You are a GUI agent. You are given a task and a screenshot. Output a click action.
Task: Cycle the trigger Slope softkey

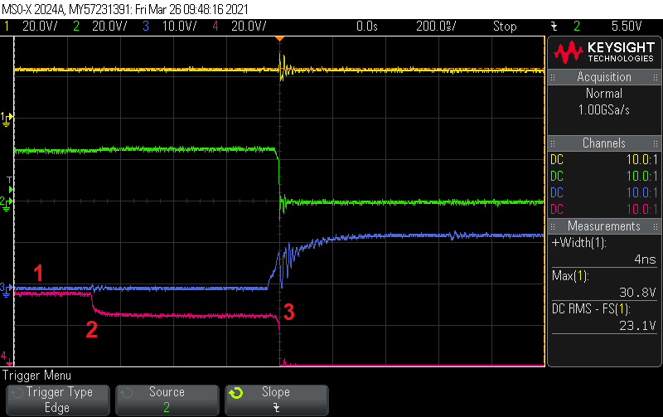(277, 400)
